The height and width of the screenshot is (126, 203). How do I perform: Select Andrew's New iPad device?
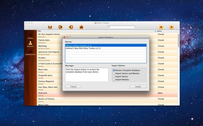coord(106,48)
